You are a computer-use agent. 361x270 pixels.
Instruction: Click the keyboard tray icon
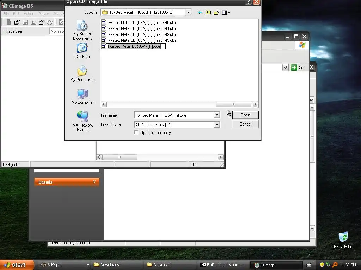coord(309,265)
